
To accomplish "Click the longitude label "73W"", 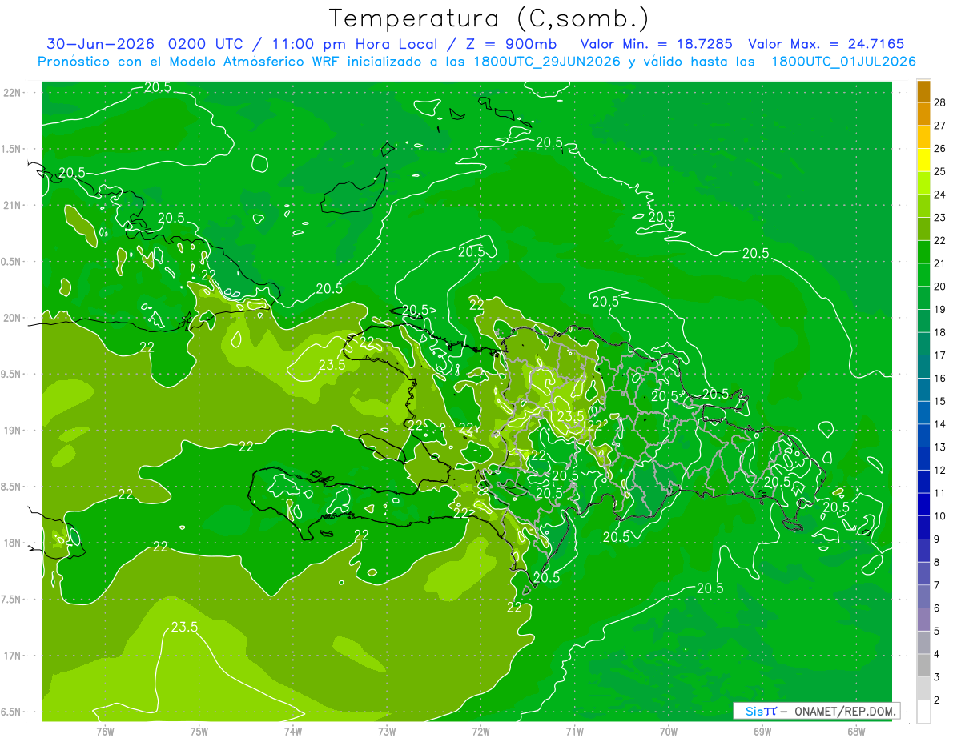I will pyautogui.click(x=387, y=731).
